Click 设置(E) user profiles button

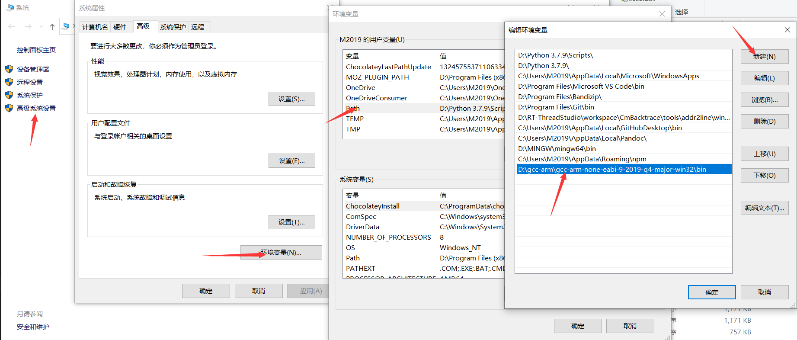(x=291, y=160)
